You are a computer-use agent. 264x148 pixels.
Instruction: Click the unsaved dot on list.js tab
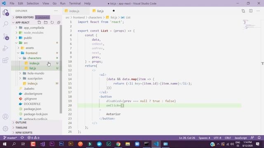(x=114, y=11)
